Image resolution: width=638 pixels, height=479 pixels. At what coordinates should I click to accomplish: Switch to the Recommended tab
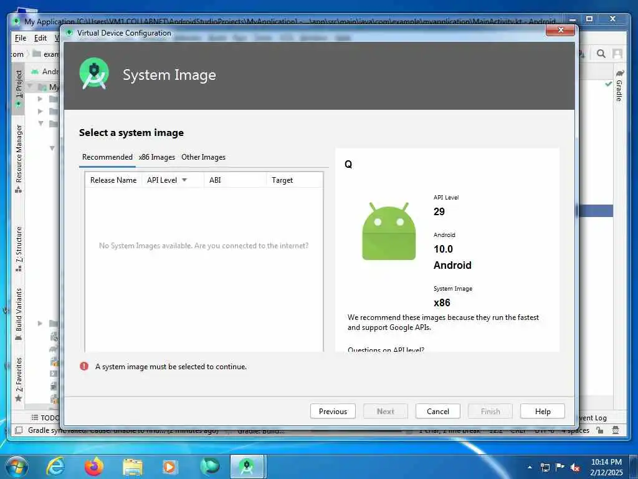[107, 157]
